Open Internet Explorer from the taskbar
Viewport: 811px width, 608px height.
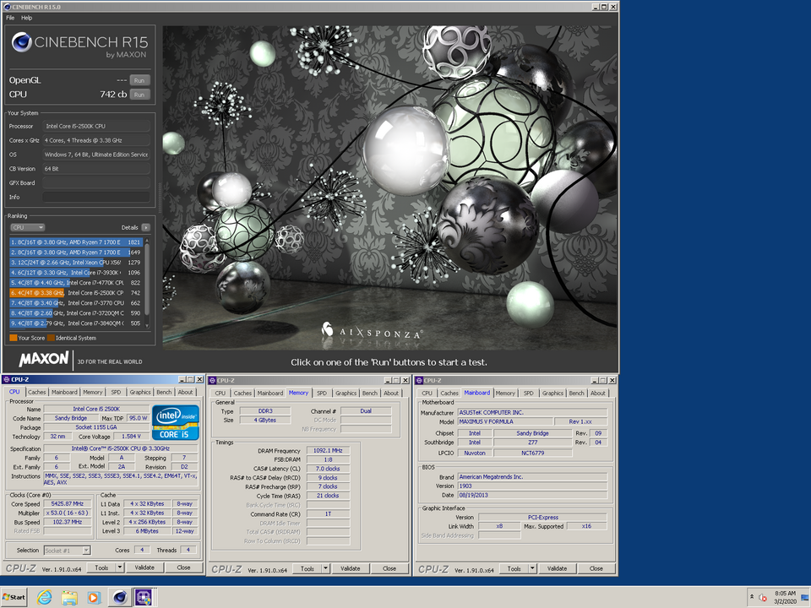[x=45, y=597]
